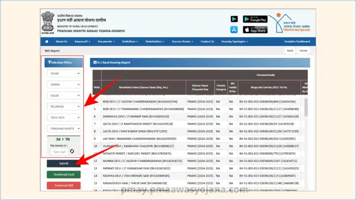Screen dimensions: 356x200
Task: Open the Google Play store badge
Action: [x=255, y=19]
